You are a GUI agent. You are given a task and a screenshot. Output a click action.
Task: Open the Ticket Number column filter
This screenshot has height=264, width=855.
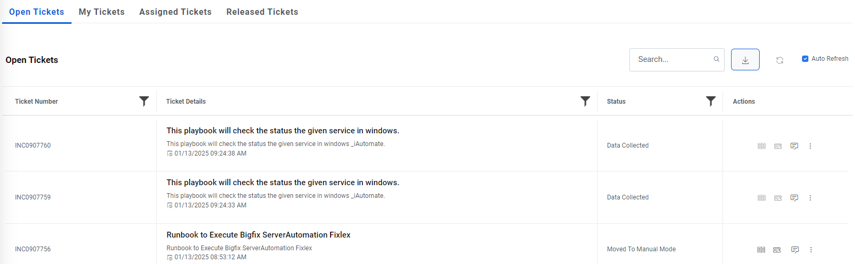coord(144,101)
